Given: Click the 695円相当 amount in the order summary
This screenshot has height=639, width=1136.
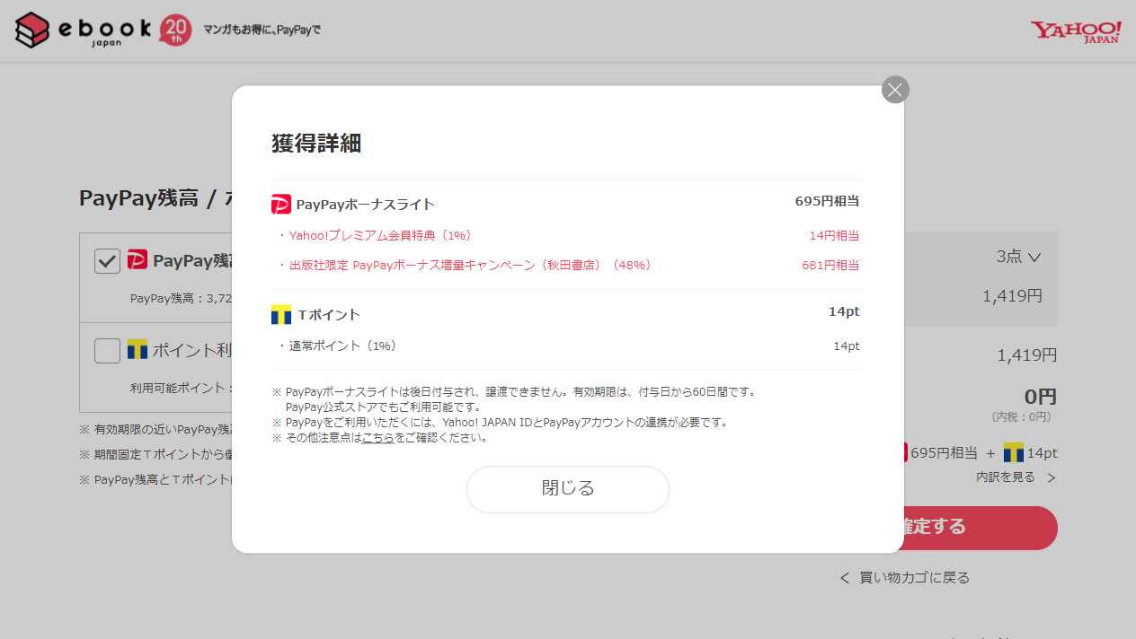Looking at the screenshot, I should click(x=944, y=453).
